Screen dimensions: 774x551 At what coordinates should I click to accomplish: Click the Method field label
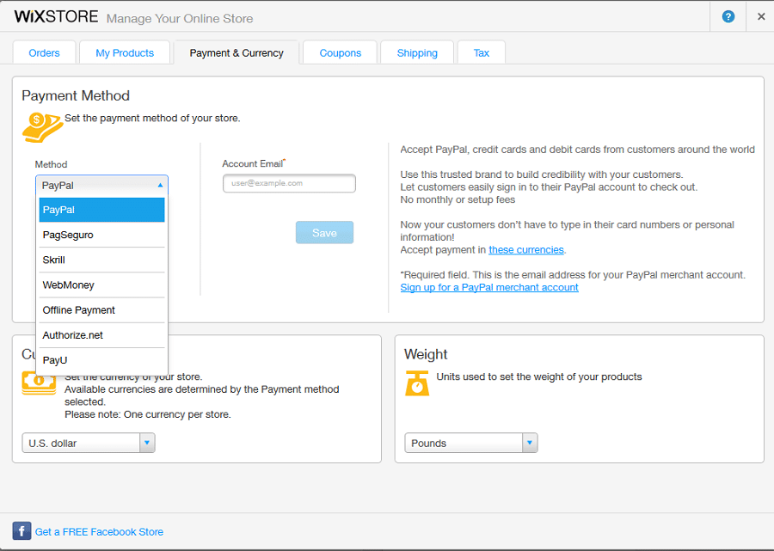[51, 164]
